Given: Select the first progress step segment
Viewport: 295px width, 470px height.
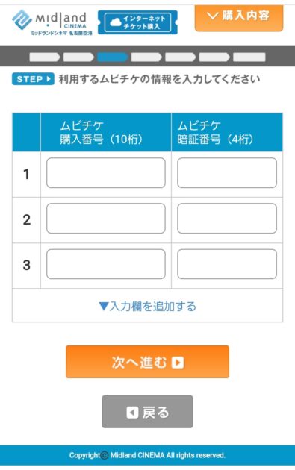Looking at the screenshot, I should coord(44,57).
